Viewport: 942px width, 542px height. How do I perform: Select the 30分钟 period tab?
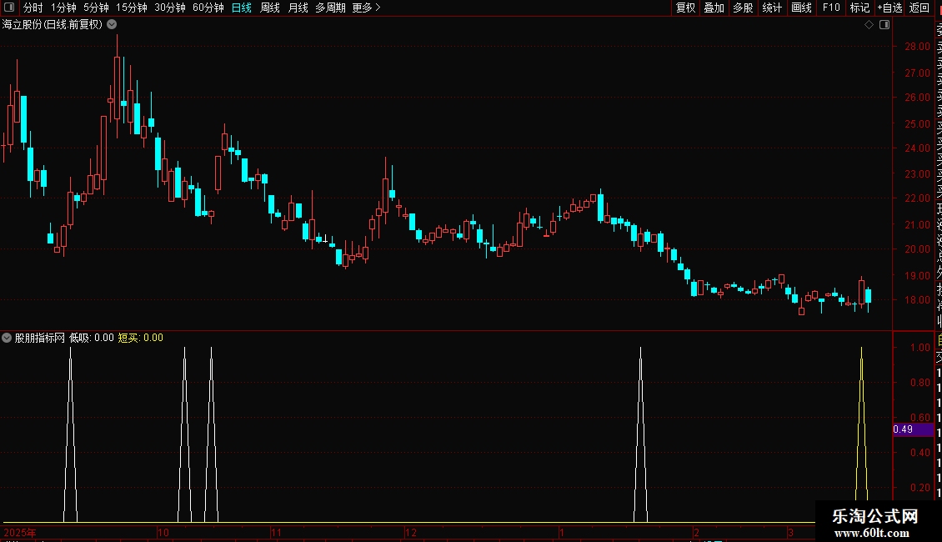point(170,8)
